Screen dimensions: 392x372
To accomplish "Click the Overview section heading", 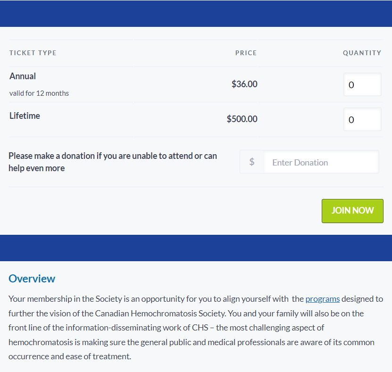I will pyautogui.click(x=32, y=279).
